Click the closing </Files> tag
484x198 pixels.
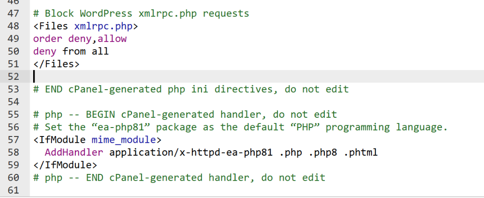(x=56, y=64)
